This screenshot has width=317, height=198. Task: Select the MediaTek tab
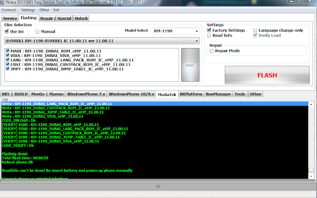pos(167,95)
